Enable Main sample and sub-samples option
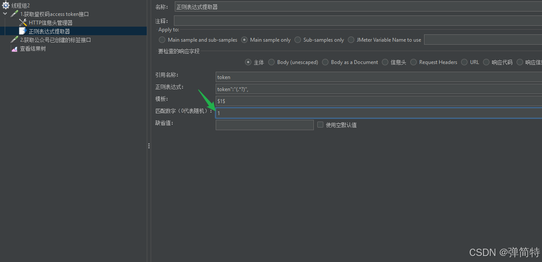 [x=162, y=40]
